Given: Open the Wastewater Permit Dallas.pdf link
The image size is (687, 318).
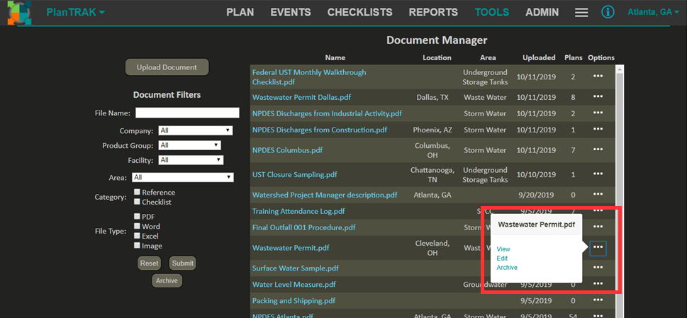Looking at the screenshot, I should click(x=301, y=97).
